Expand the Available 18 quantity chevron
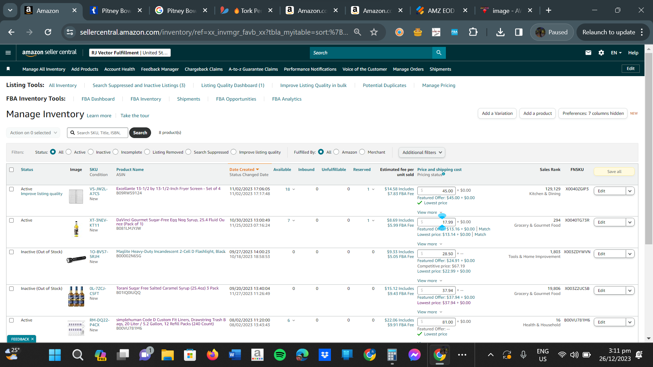This screenshot has width=653, height=367. (294, 189)
